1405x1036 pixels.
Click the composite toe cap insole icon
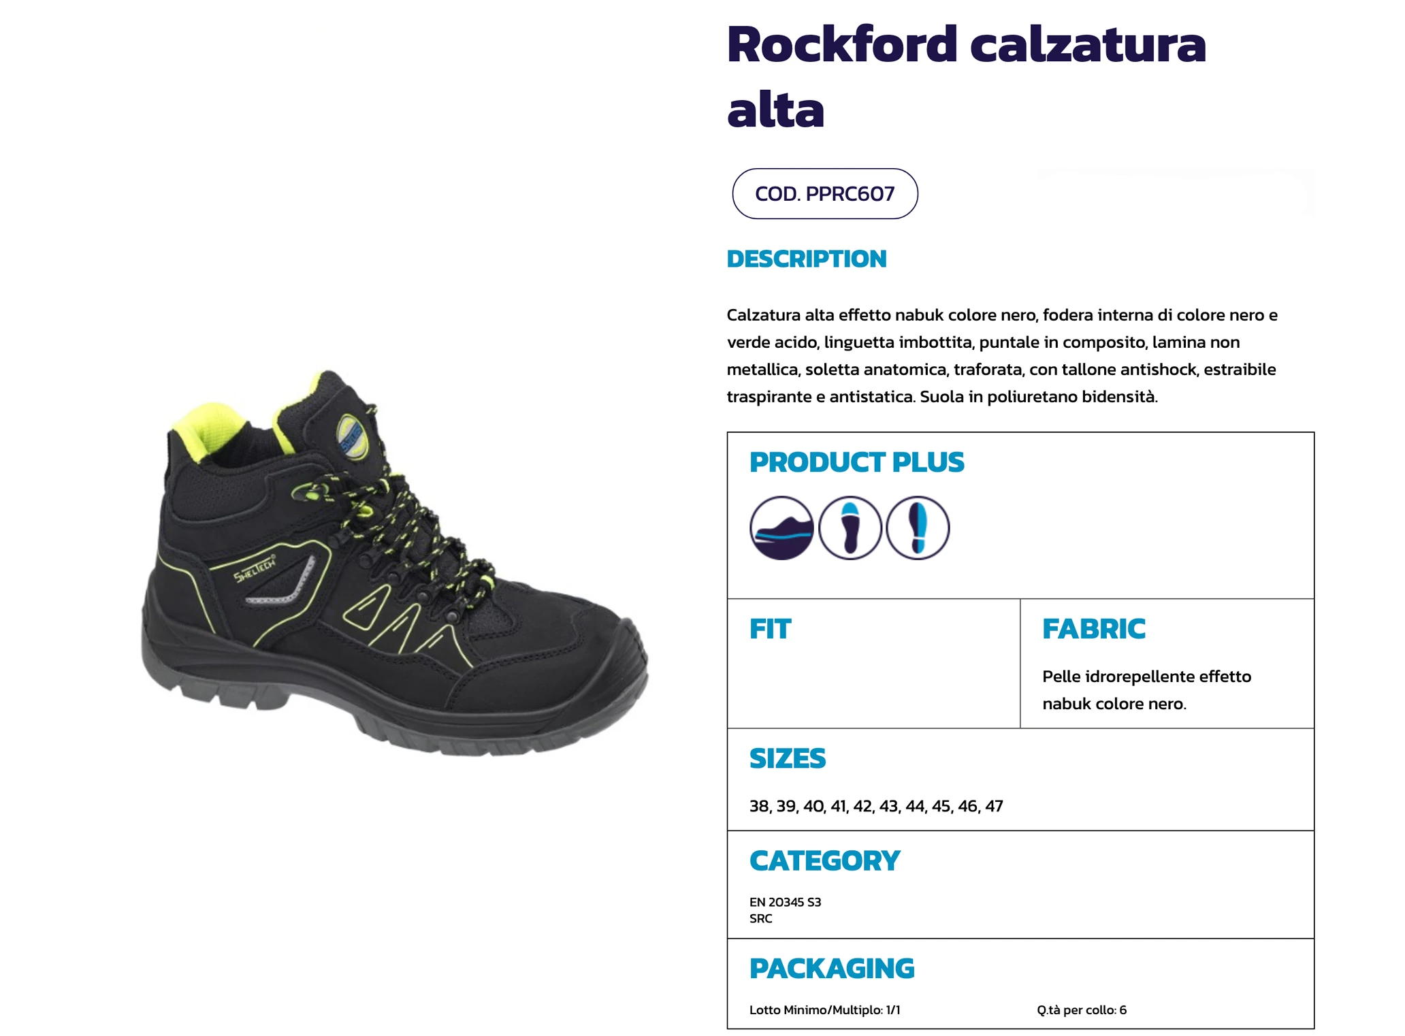[x=850, y=528]
